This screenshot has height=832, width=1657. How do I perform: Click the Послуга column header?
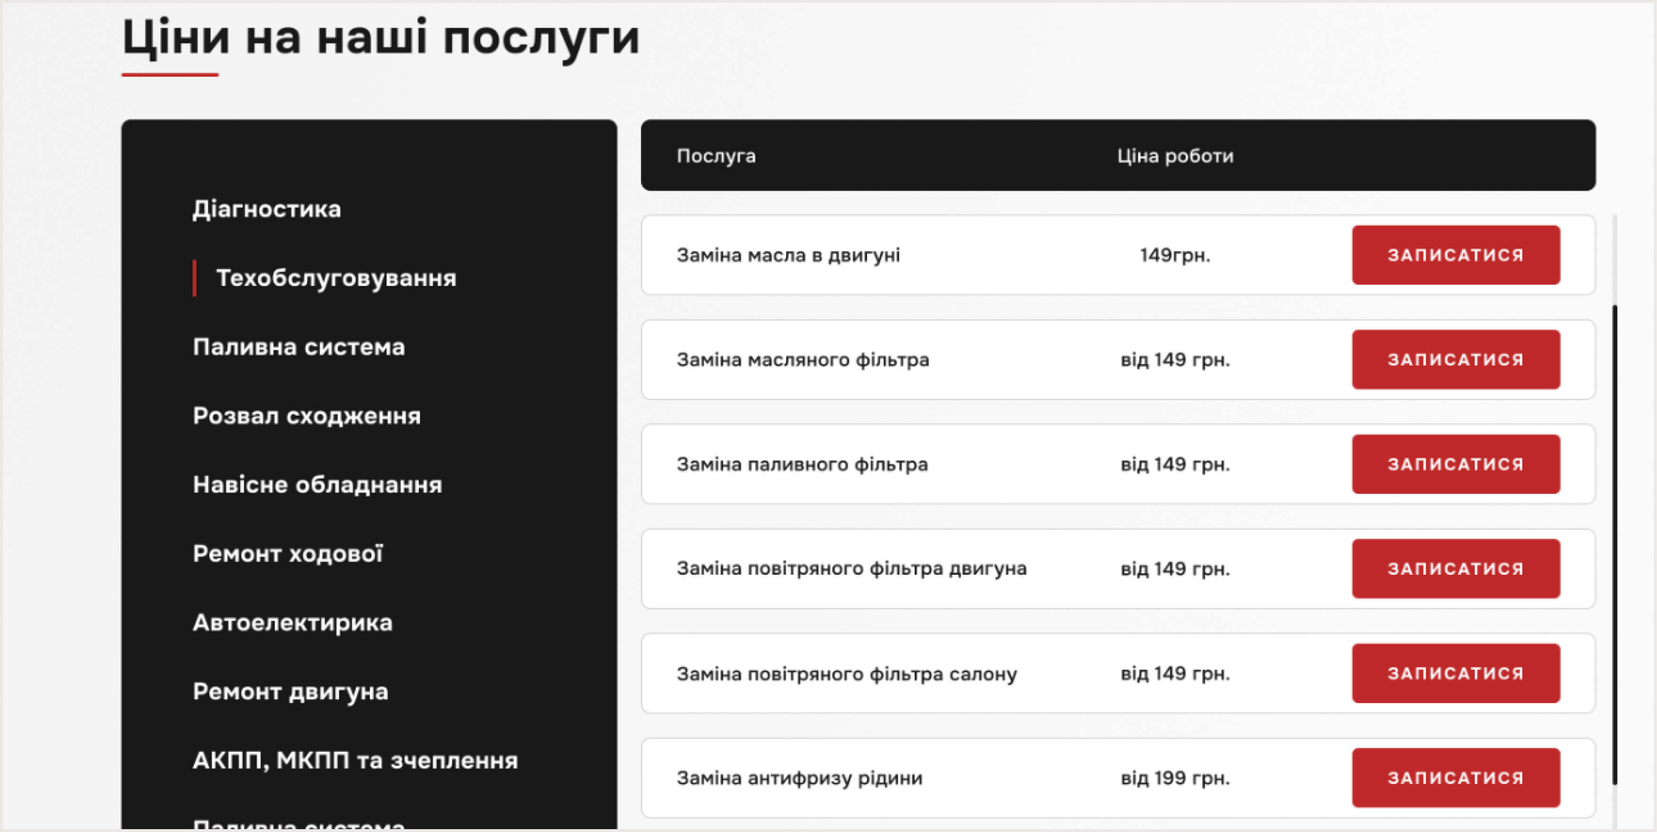[716, 156]
